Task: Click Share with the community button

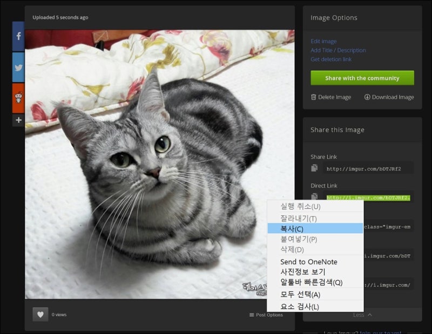Action: click(362, 78)
